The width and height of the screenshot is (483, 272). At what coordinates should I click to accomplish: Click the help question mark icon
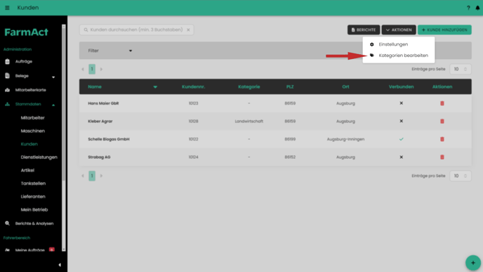coord(468,8)
